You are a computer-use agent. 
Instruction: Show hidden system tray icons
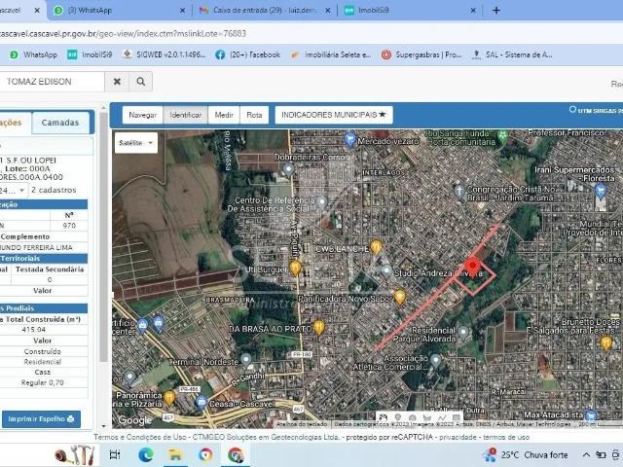[x=586, y=455]
